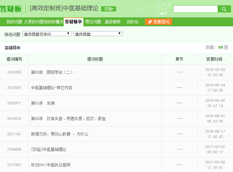Screen dimensions: 233x172
Task: Click the search text input field
Action: pos(195,9)
